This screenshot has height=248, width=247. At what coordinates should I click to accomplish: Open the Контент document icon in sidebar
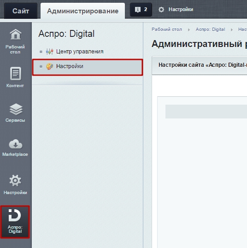(x=16, y=74)
